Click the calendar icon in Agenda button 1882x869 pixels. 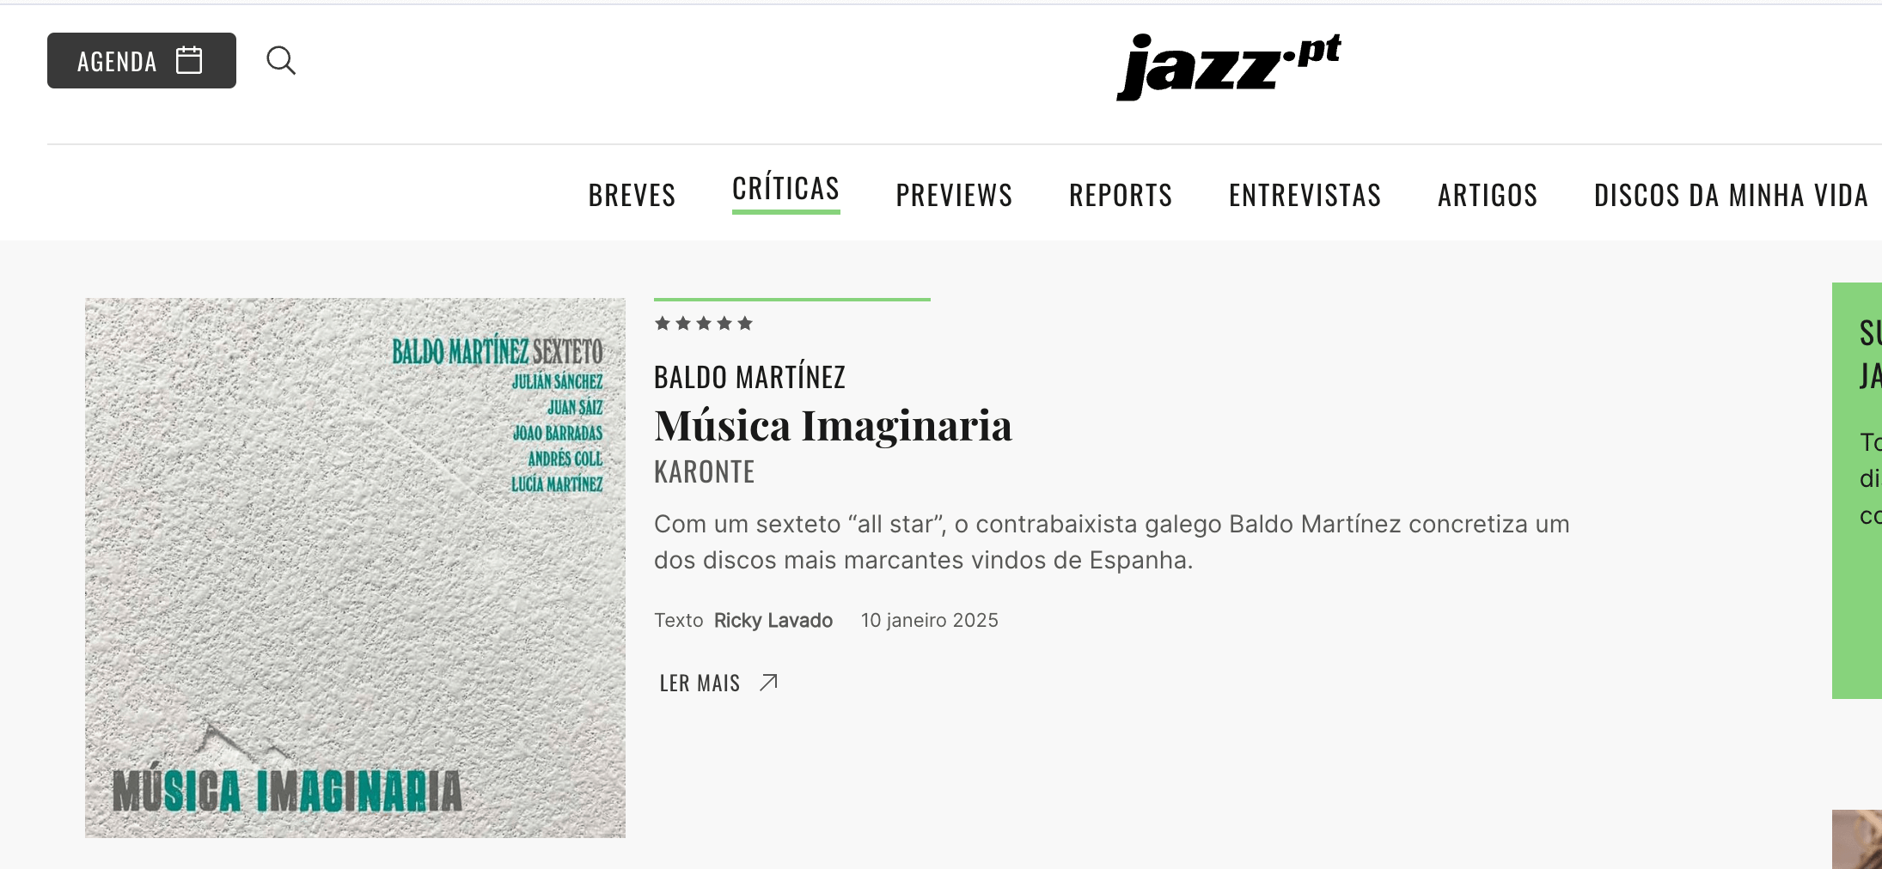click(x=189, y=60)
